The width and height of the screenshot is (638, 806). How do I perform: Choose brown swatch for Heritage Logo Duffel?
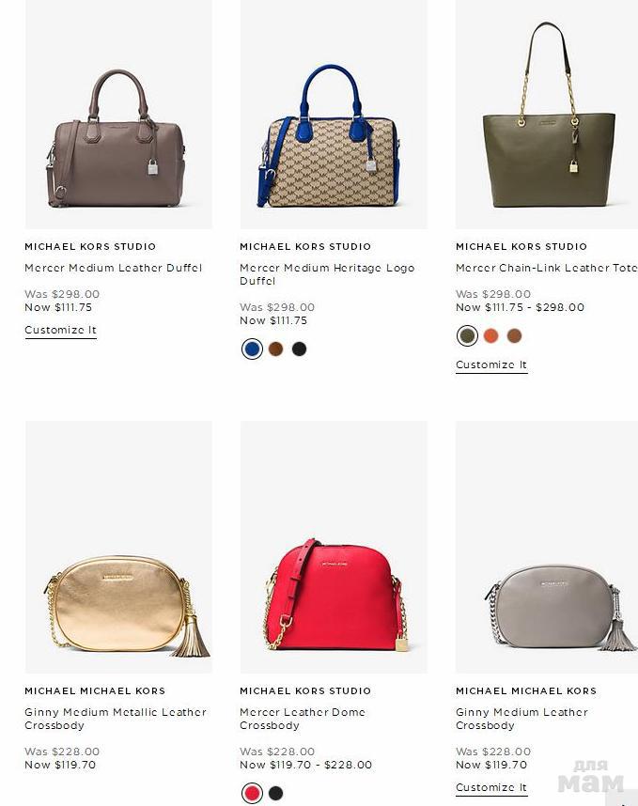(x=275, y=349)
